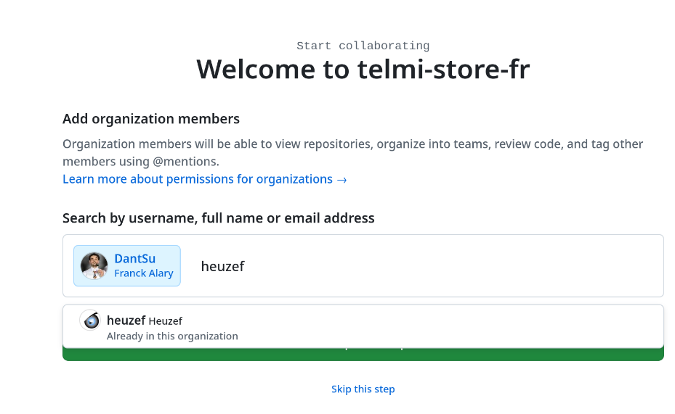Open "Learn more about permissions for organizations"
The width and height of the screenshot is (675, 414).
click(x=198, y=179)
